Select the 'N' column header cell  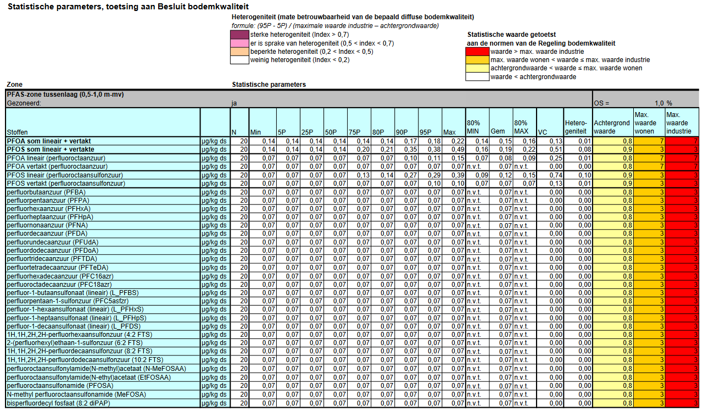click(x=239, y=123)
